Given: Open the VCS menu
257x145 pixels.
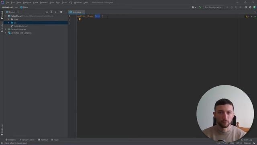Looking at the screenshot, I should [70, 2].
